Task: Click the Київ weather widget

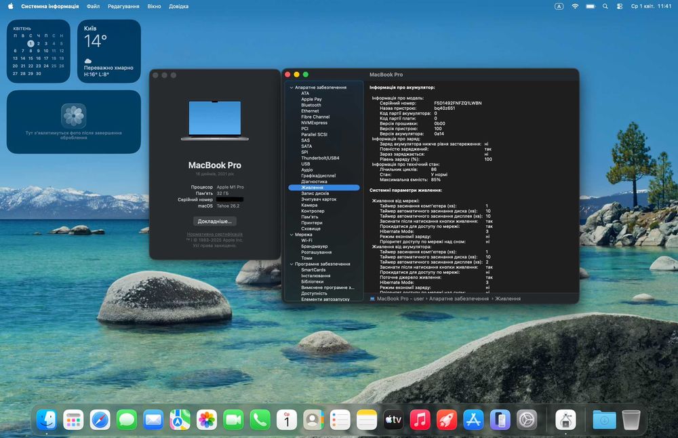Action: (x=109, y=51)
